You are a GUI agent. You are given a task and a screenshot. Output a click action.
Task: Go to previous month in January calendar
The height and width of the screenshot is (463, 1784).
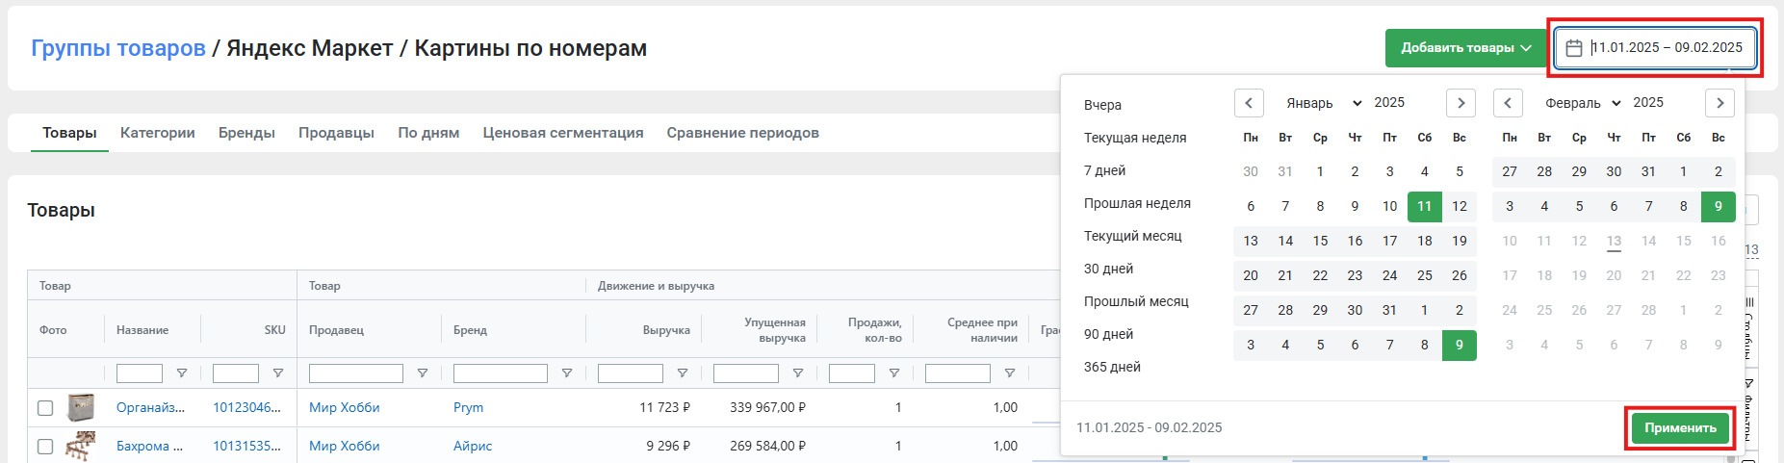click(1249, 103)
